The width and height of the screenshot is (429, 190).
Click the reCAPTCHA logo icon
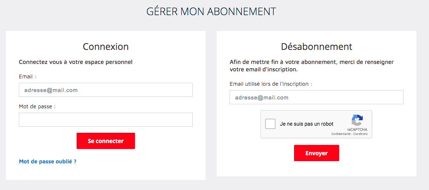point(357,121)
